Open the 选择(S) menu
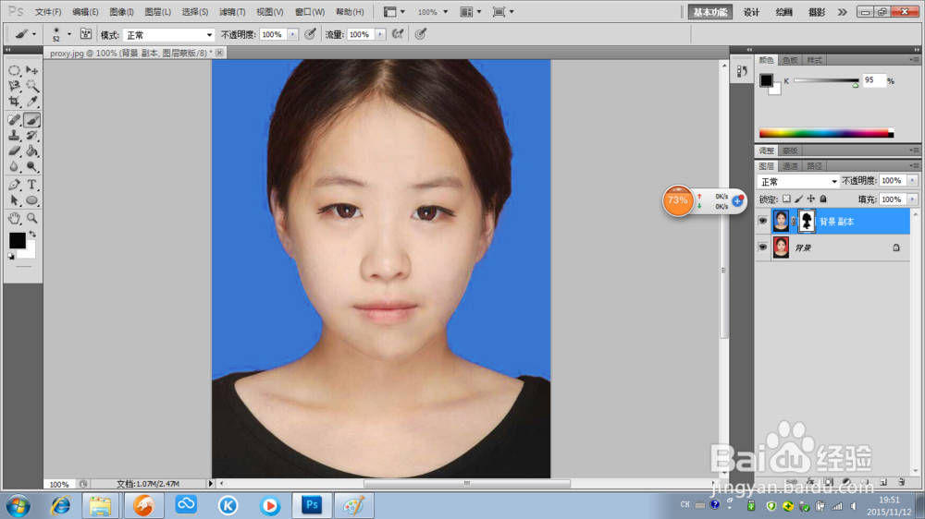 [194, 12]
